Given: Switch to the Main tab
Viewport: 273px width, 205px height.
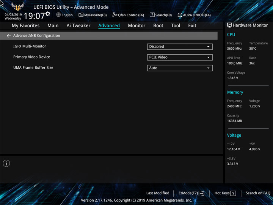Looking at the screenshot, I should pos(53,26).
